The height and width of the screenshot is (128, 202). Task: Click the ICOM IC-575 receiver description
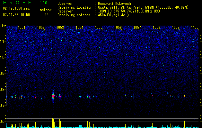pos(129,11)
